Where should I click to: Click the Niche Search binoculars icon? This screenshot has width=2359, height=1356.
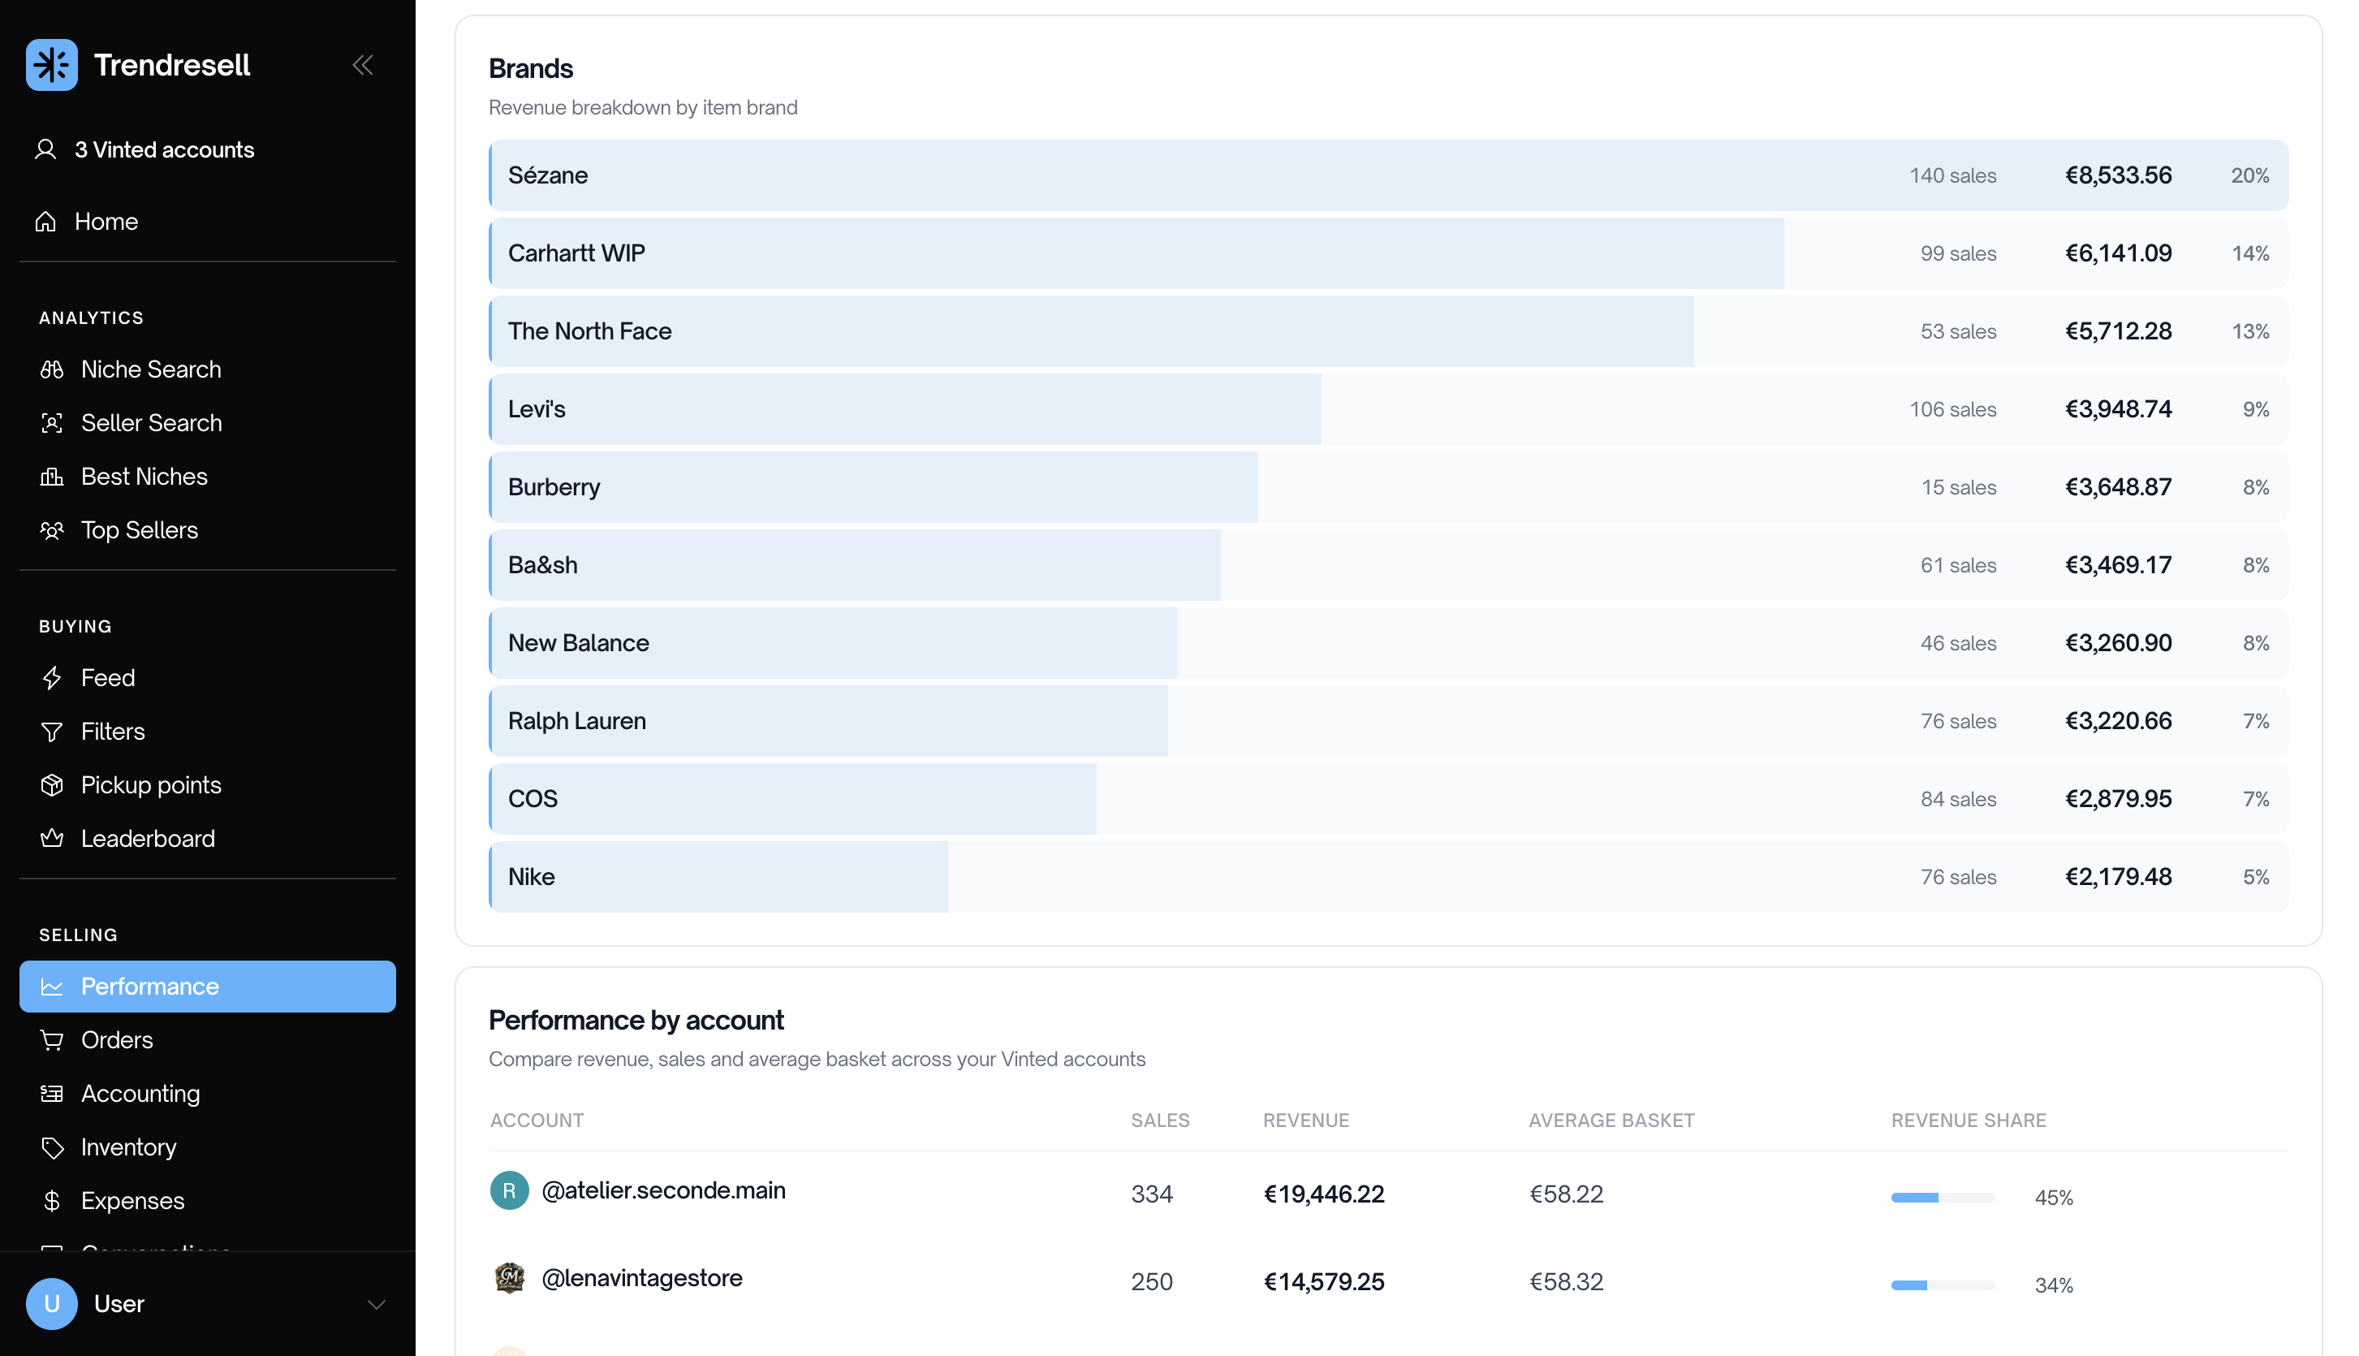[52, 369]
